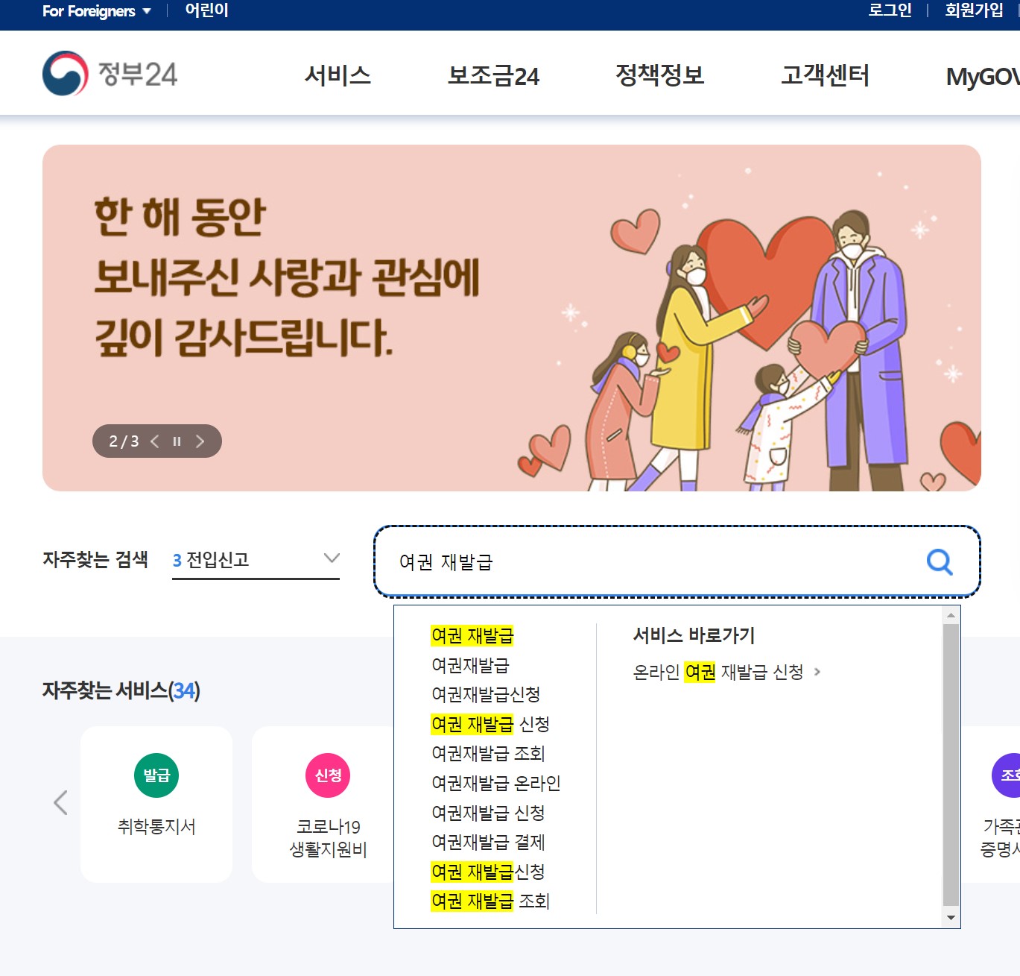Viewport: 1020px width, 976px height.
Task: Show previous frequently used services
Action: 61,802
